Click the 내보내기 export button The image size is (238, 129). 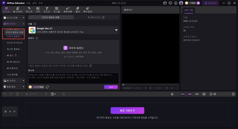pos(210,3)
